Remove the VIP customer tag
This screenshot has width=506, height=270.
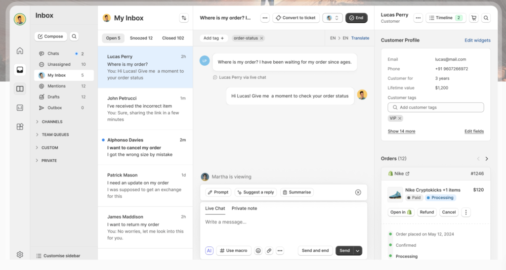tap(400, 118)
